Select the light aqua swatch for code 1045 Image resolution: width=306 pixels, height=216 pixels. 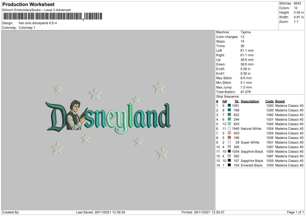pos(229,124)
